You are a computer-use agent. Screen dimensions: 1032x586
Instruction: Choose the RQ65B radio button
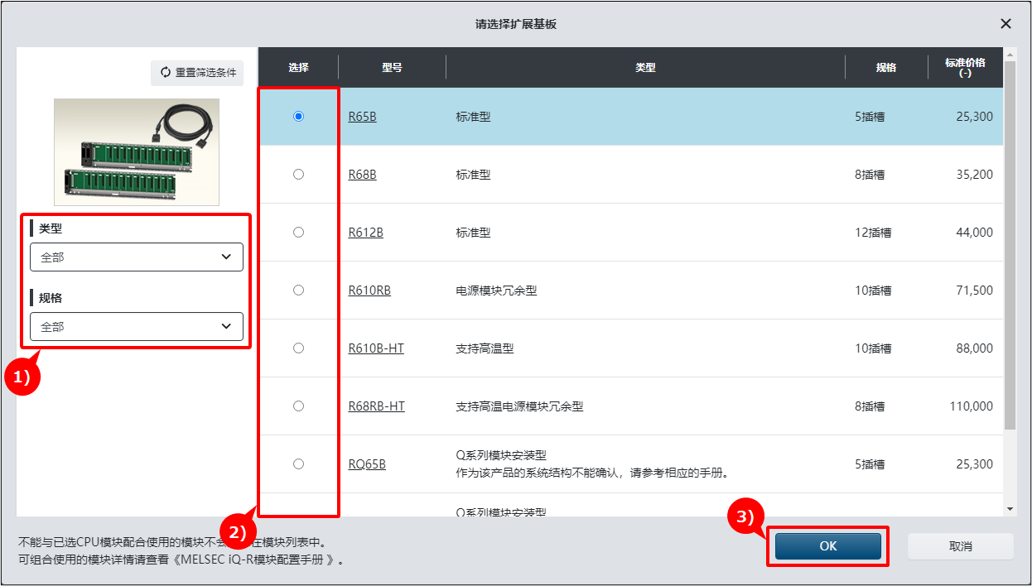point(298,464)
